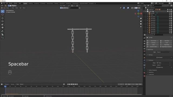Select the Measure tool
The width and height of the screenshot is (173, 97).
[x=2, y=34]
